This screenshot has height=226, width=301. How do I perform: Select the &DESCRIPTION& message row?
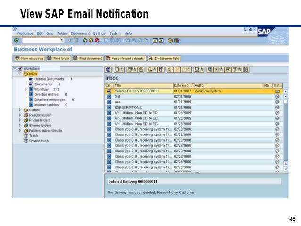(x=193, y=107)
